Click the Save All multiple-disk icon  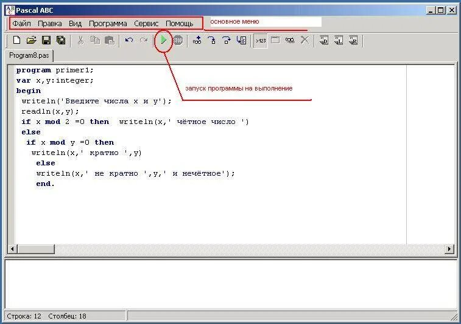point(61,40)
